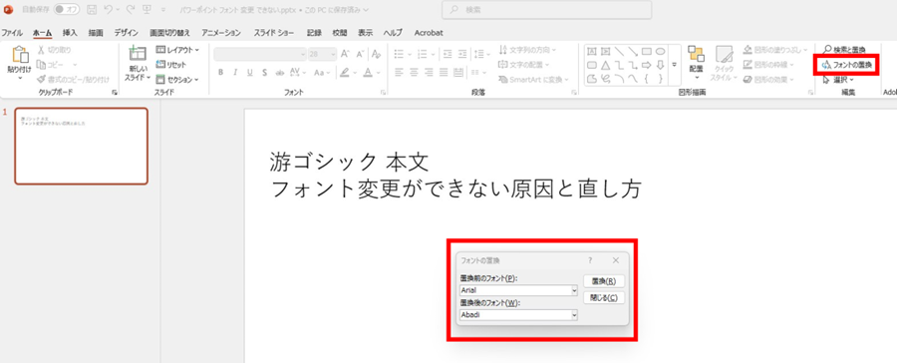
Task: Click the dialog help question mark
Action: [x=590, y=260]
